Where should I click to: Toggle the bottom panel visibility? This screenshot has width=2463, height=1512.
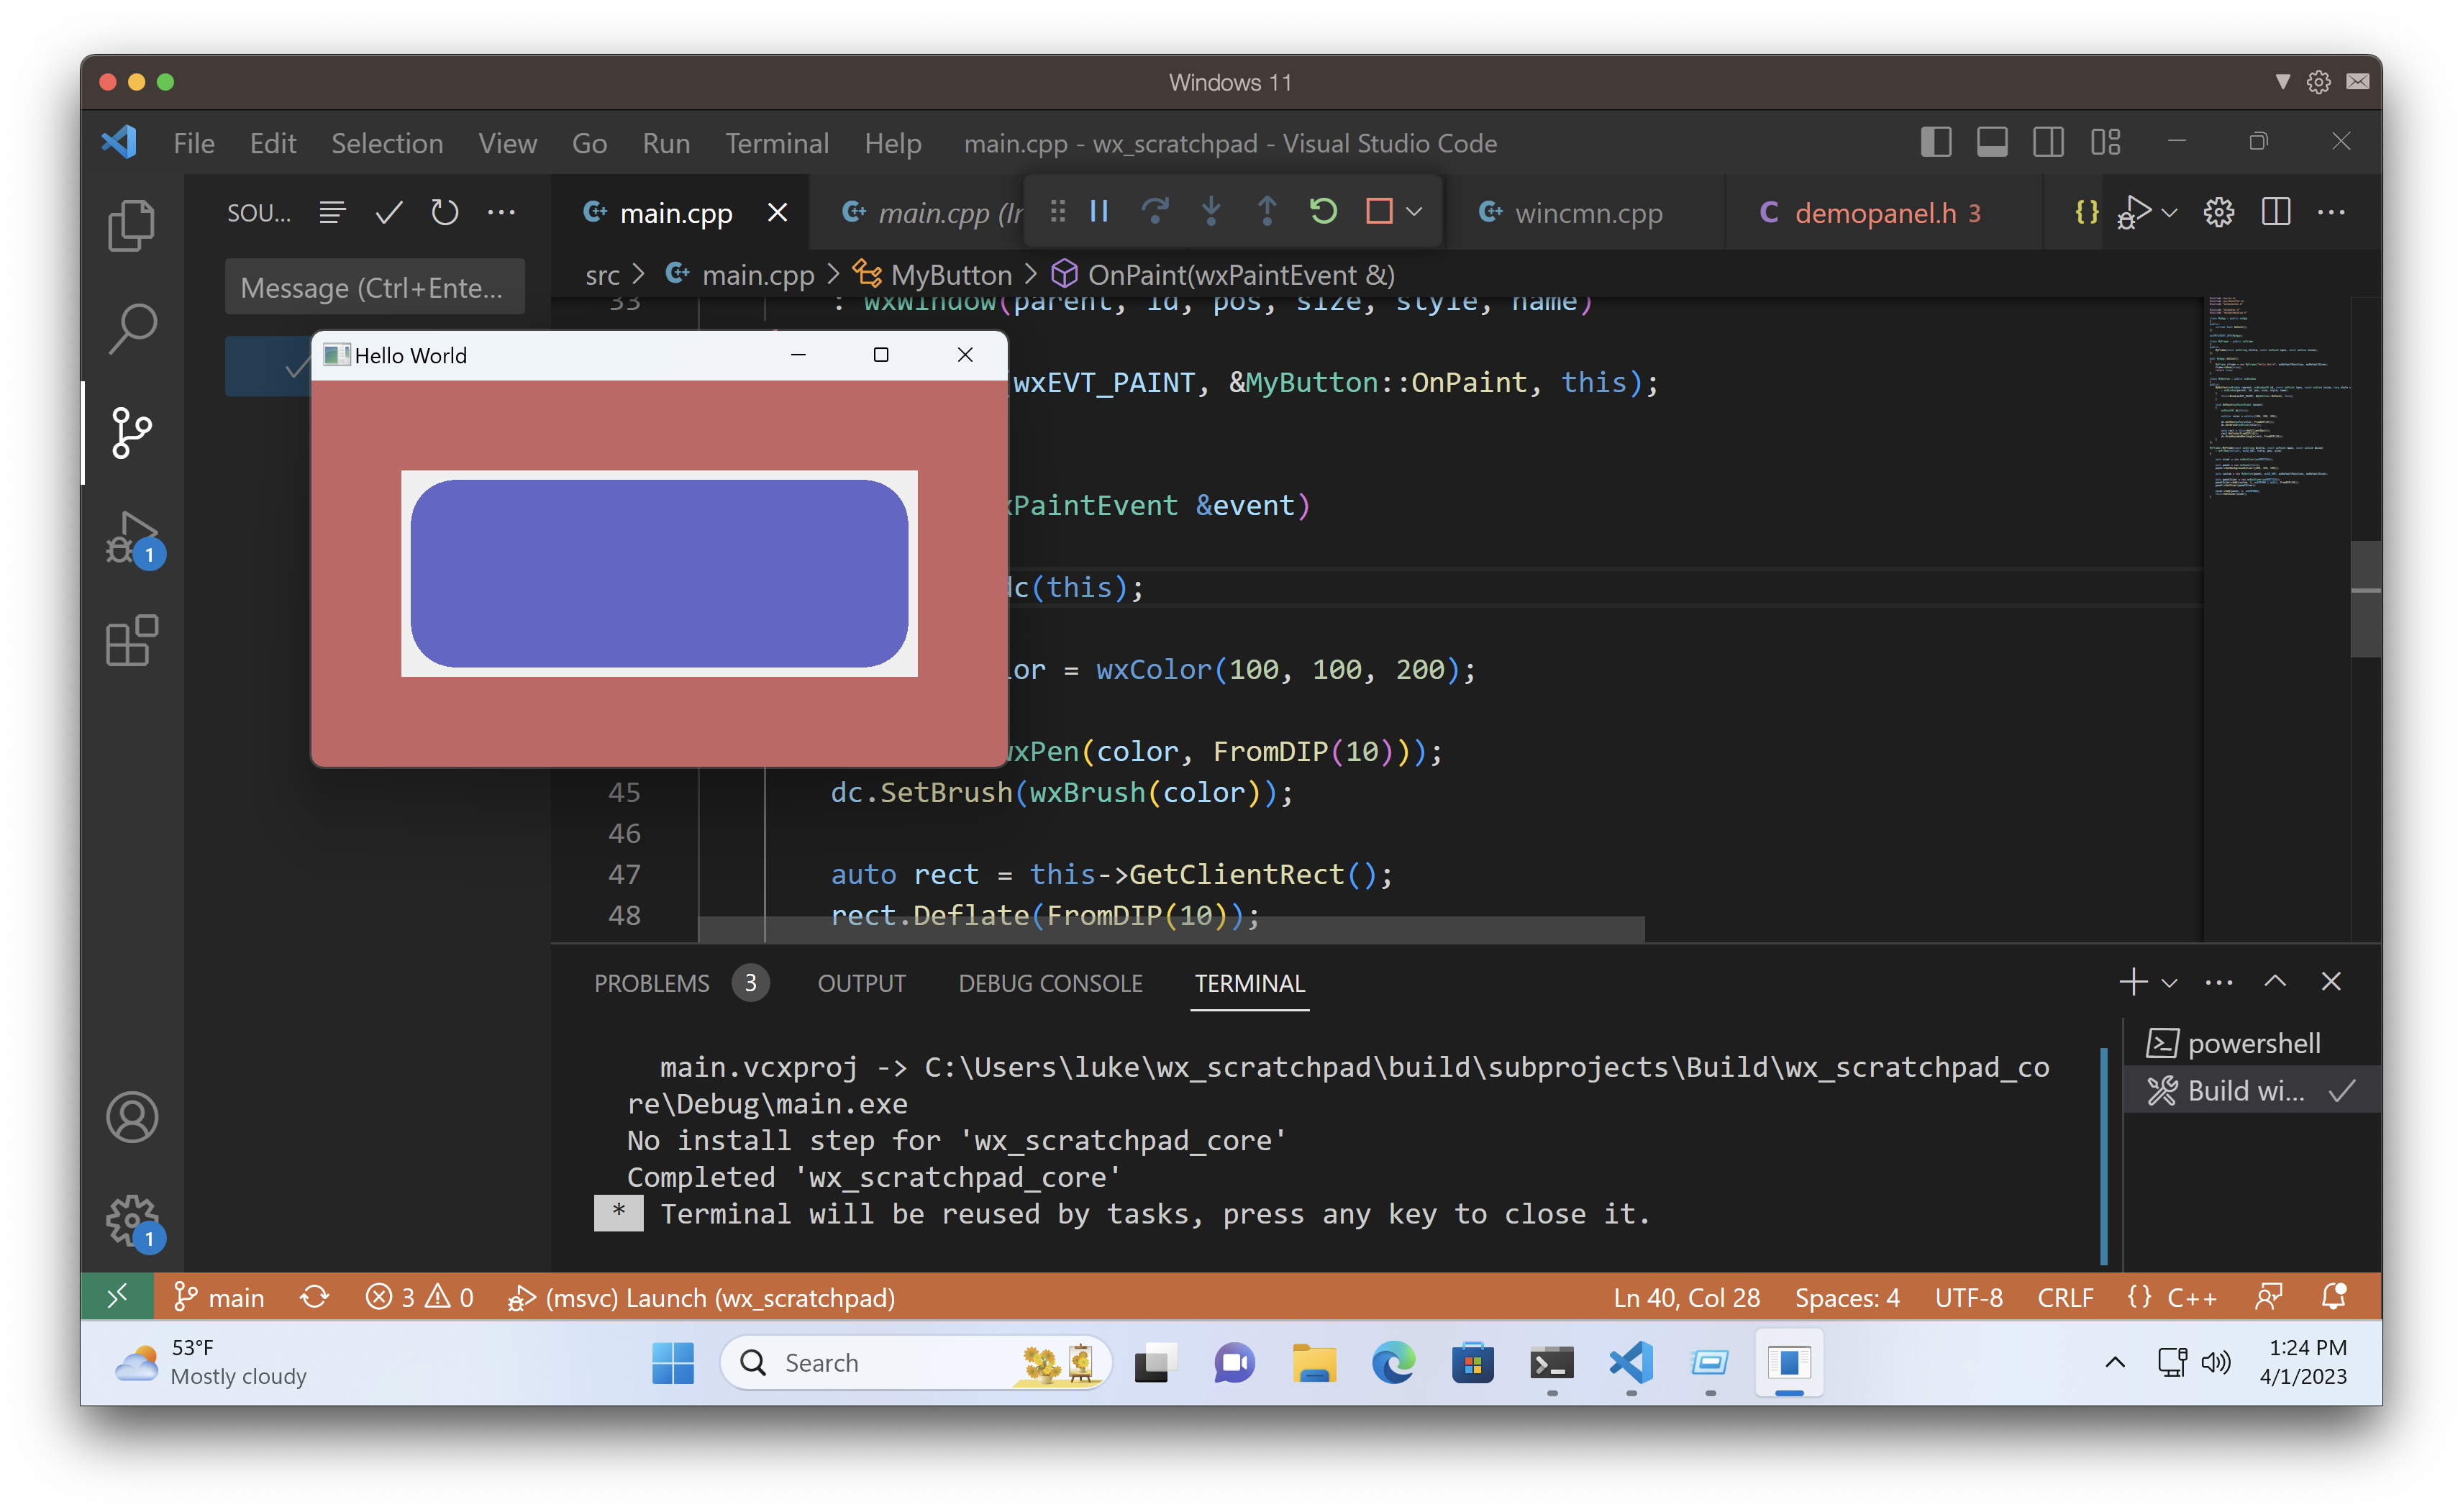click(x=1991, y=141)
